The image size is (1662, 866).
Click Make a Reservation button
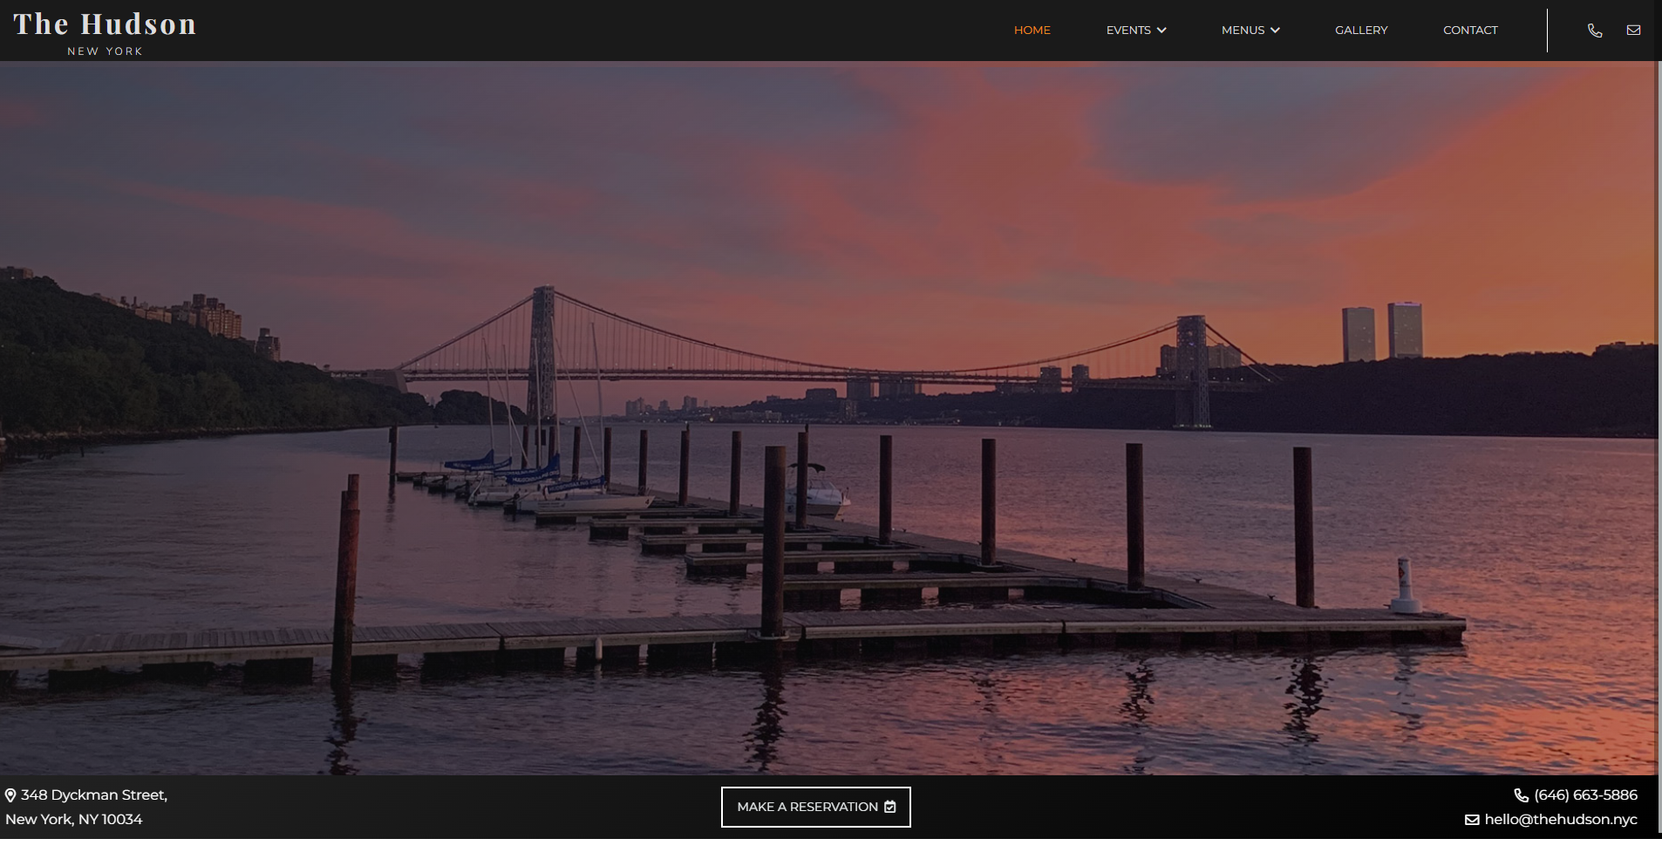click(816, 807)
